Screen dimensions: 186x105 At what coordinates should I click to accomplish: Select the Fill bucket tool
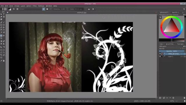pyautogui.click(x=4, y=44)
